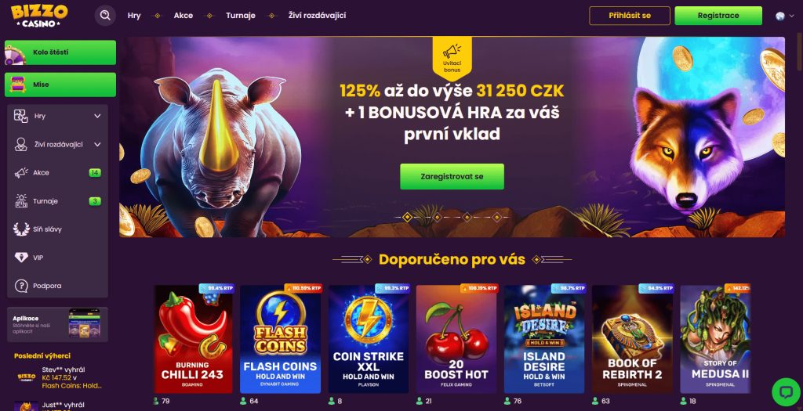
Task: Select the first banner carousel dot
Action: (x=407, y=218)
